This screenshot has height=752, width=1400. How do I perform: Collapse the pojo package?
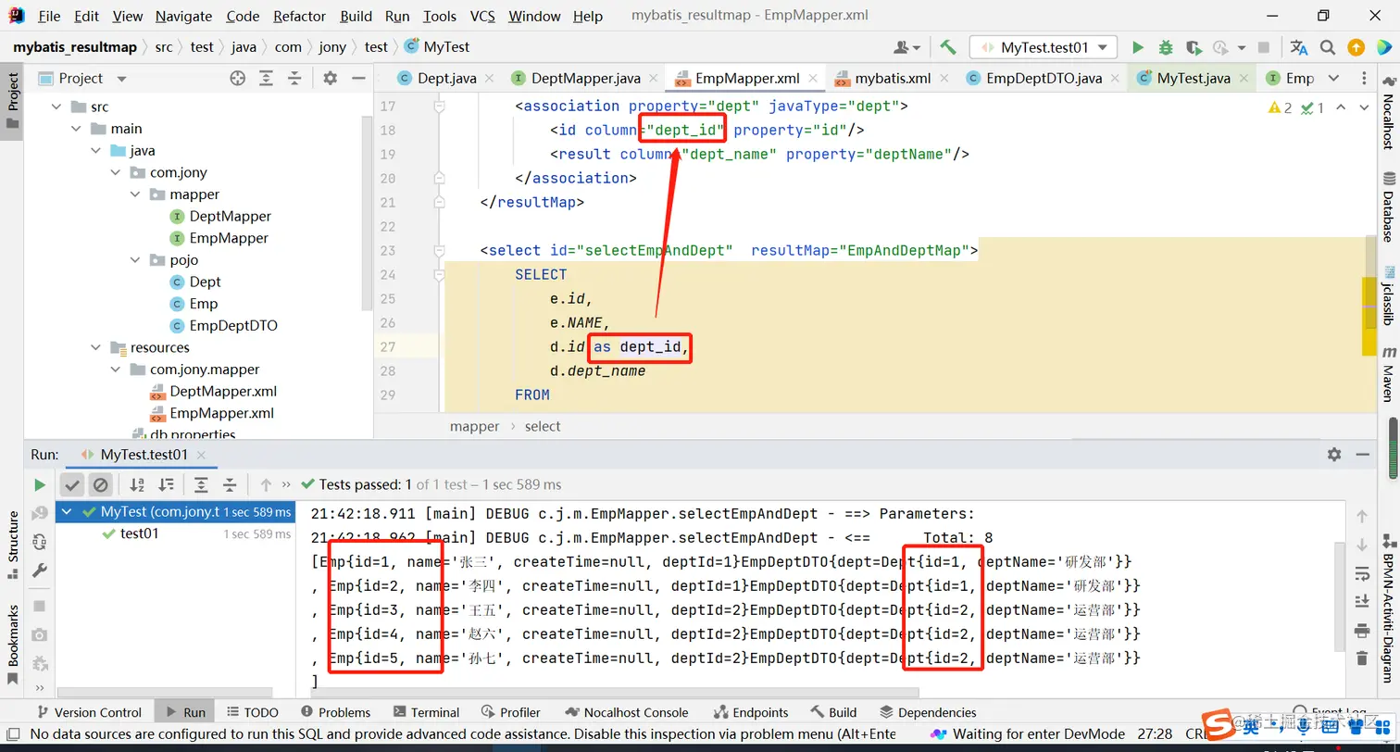pos(135,260)
